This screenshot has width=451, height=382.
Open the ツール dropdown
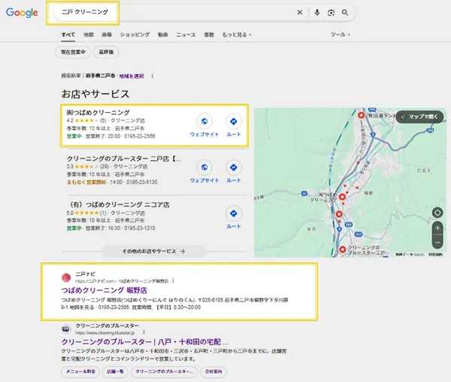point(341,35)
